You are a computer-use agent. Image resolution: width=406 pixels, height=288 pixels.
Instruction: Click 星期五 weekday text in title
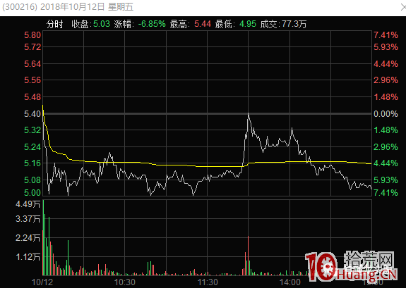(121, 7)
